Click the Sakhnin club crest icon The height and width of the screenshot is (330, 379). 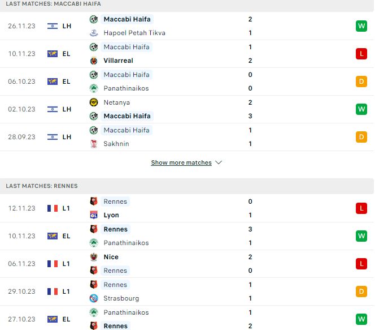click(x=94, y=144)
